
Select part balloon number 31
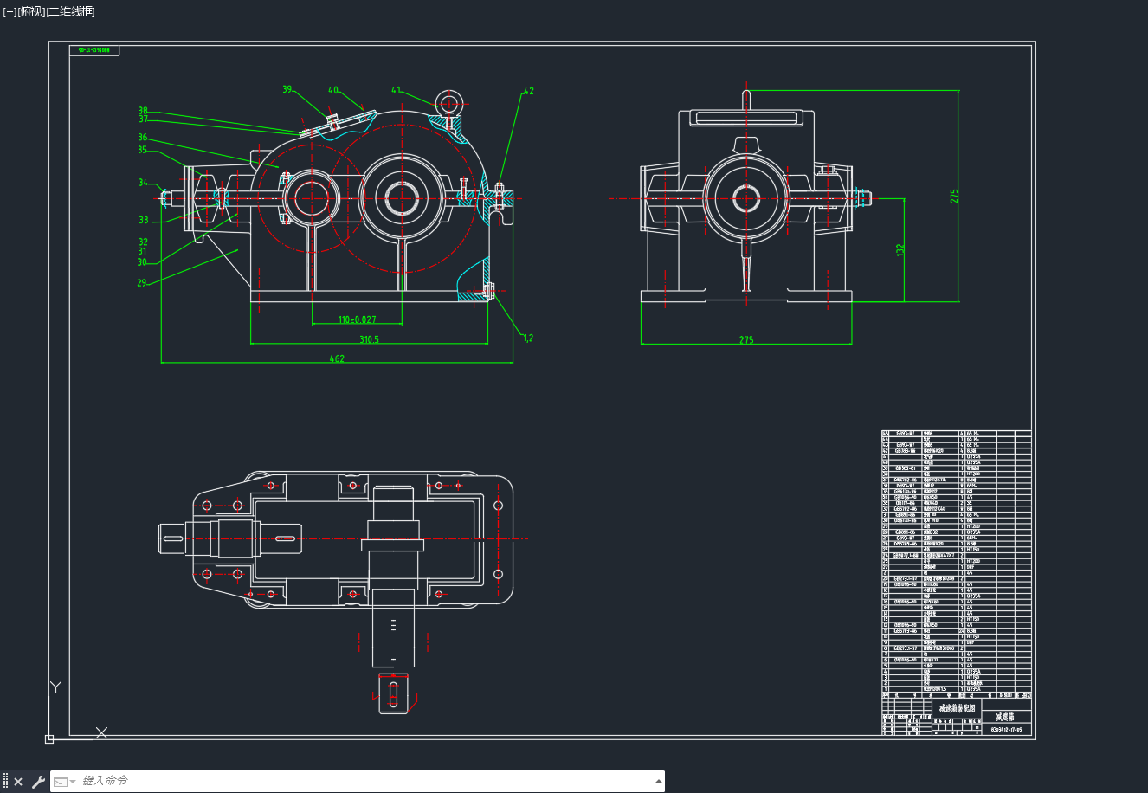click(x=142, y=251)
